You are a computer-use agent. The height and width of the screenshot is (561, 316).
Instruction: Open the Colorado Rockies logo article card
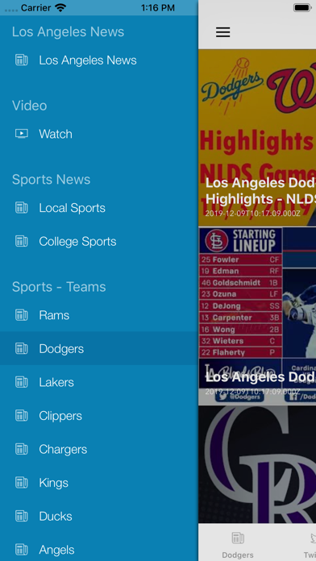(257, 465)
